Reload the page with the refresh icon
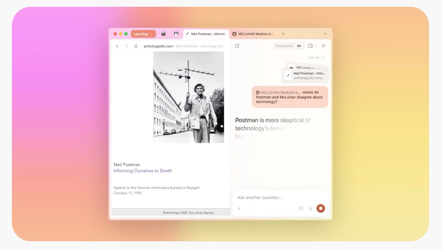This screenshot has height=250, width=442. [x=136, y=46]
